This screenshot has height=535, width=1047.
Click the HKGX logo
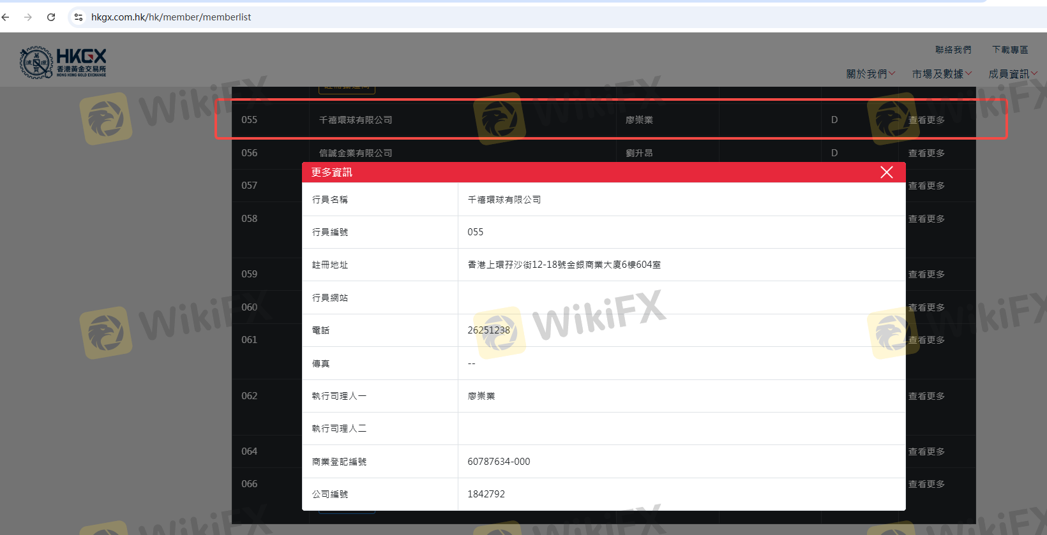(x=63, y=62)
